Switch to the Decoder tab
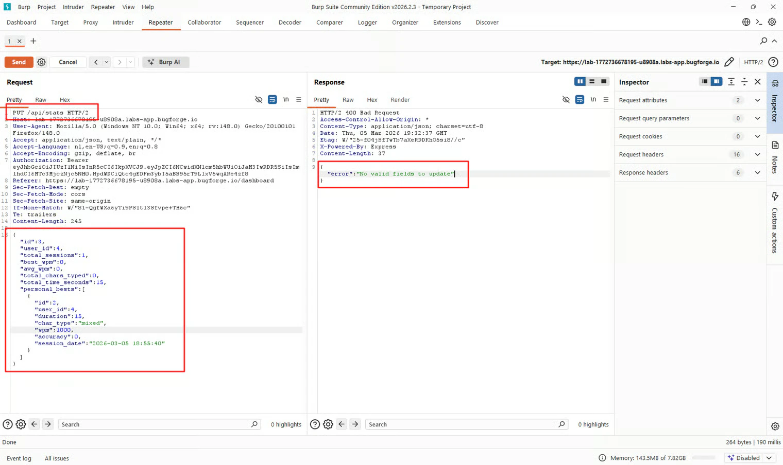This screenshot has width=783, height=465. tap(290, 23)
